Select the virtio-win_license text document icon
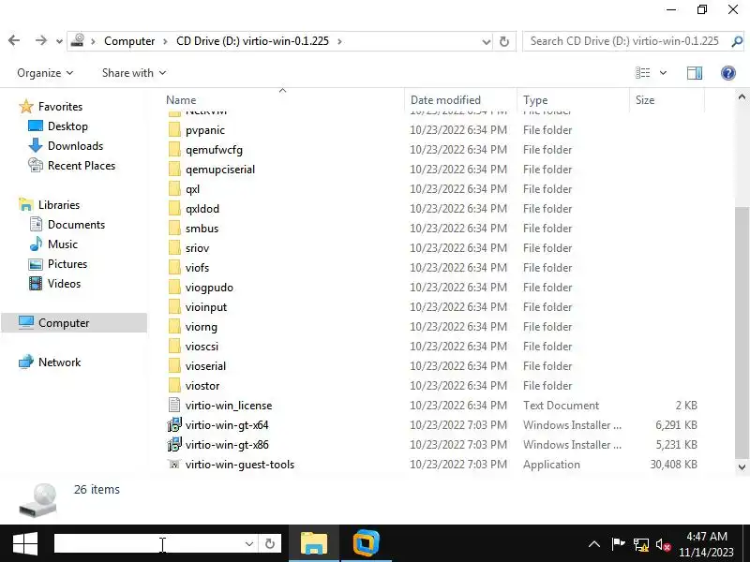This screenshot has height=562, width=750. (x=174, y=406)
